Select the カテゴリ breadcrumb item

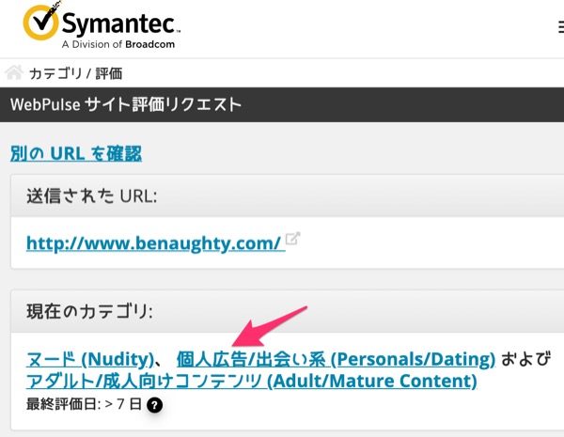55,73
